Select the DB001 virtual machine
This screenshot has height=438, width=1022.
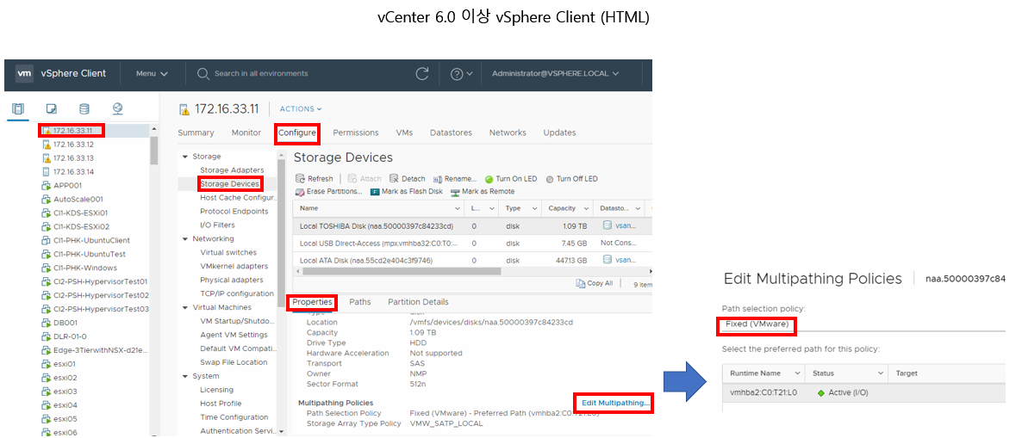pos(58,323)
